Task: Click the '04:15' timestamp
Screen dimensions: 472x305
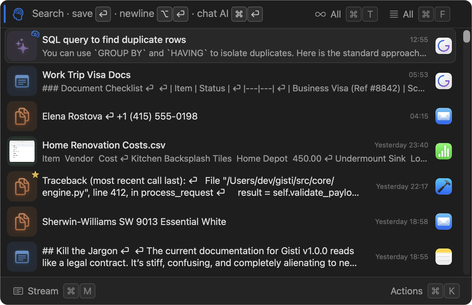Action: 419,116
